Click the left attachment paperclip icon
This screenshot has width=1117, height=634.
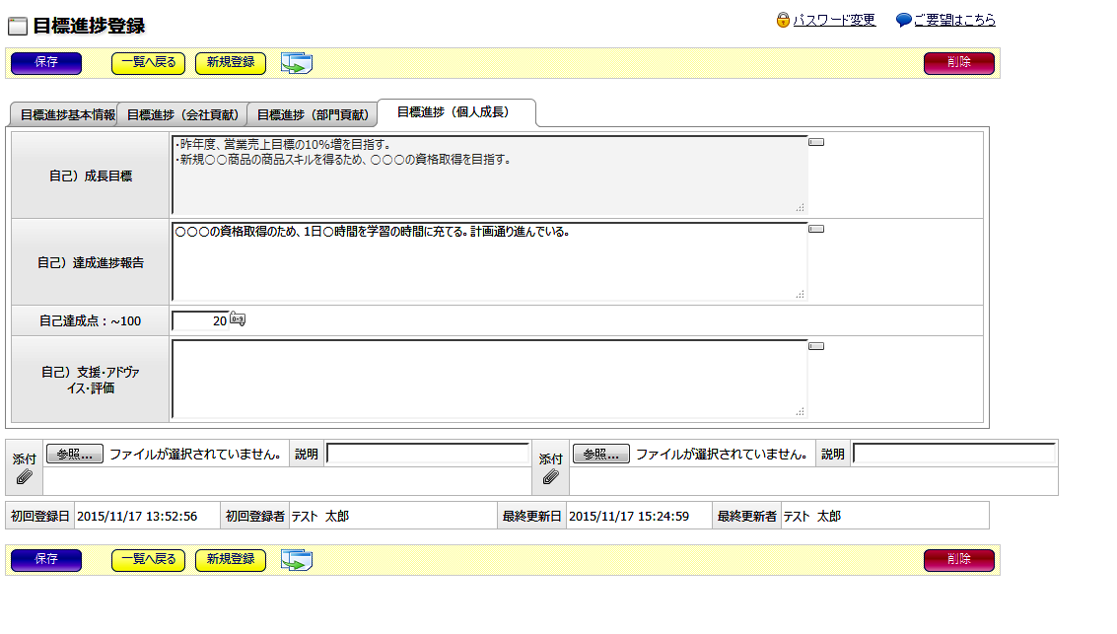click(x=25, y=477)
